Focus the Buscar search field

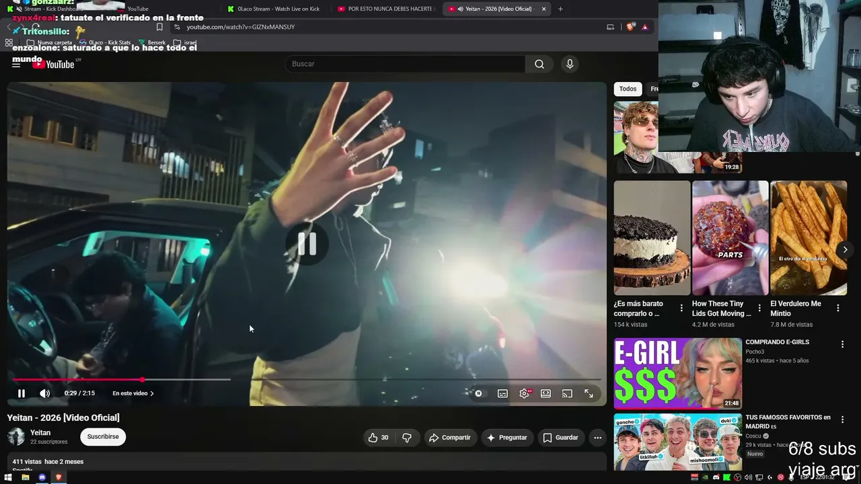tap(405, 64)
